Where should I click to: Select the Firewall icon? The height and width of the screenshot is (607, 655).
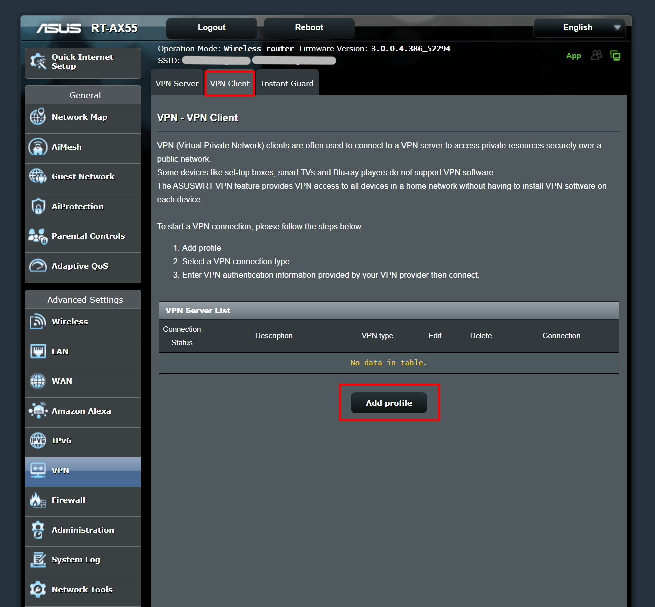pyautogui.click(x=38, y=500)
